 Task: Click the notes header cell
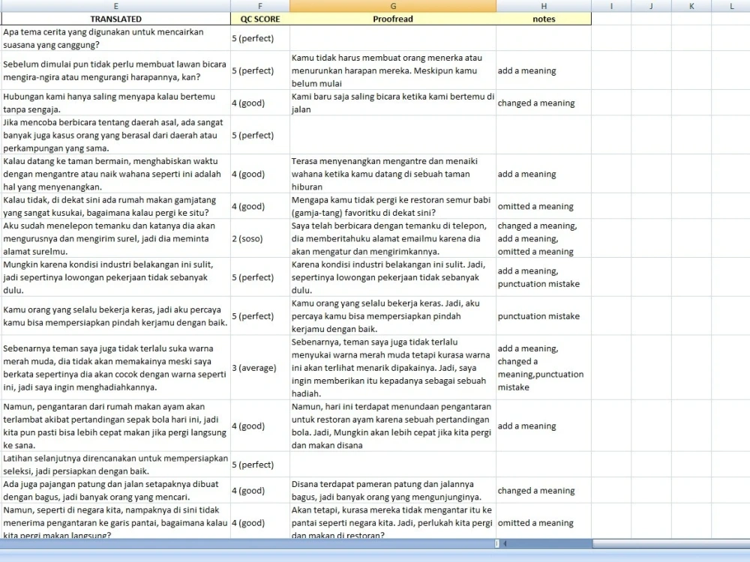(543, 19)
